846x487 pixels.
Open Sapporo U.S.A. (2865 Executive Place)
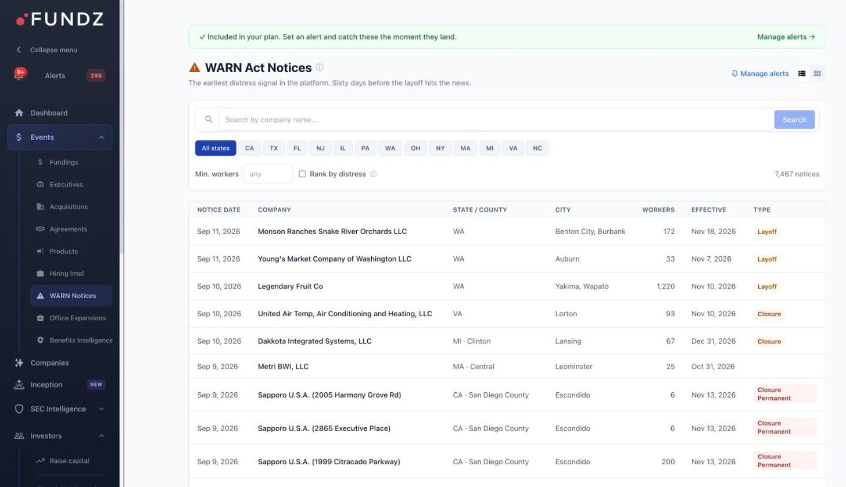[x=324, y=428]
